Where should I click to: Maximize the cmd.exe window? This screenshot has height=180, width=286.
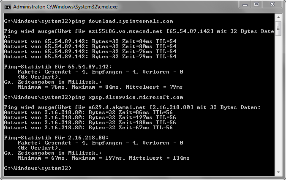pyautogui.click(x=256, y=5)
